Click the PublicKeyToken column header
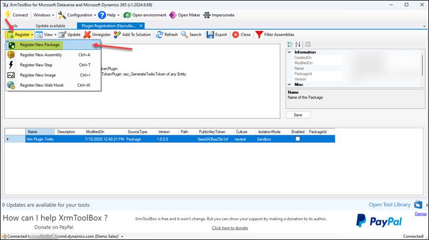 (215, 132)
